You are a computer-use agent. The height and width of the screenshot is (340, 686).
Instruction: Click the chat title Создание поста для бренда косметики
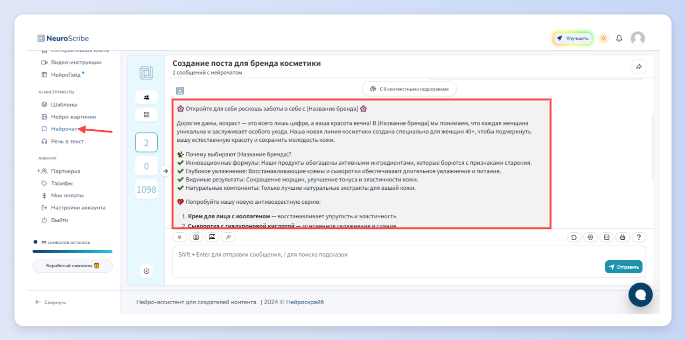click(247, 63)
